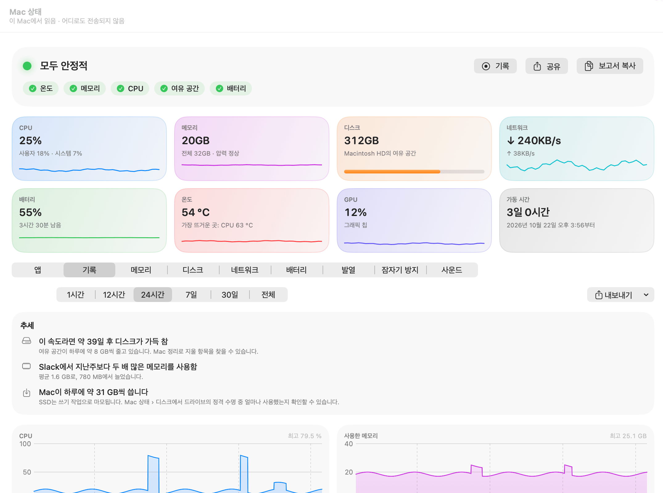The height and width of the screenshot is (493, 663).
Task: Click the 이 속도라면 약 39일 후 trend title
Action: click(103, 341)
